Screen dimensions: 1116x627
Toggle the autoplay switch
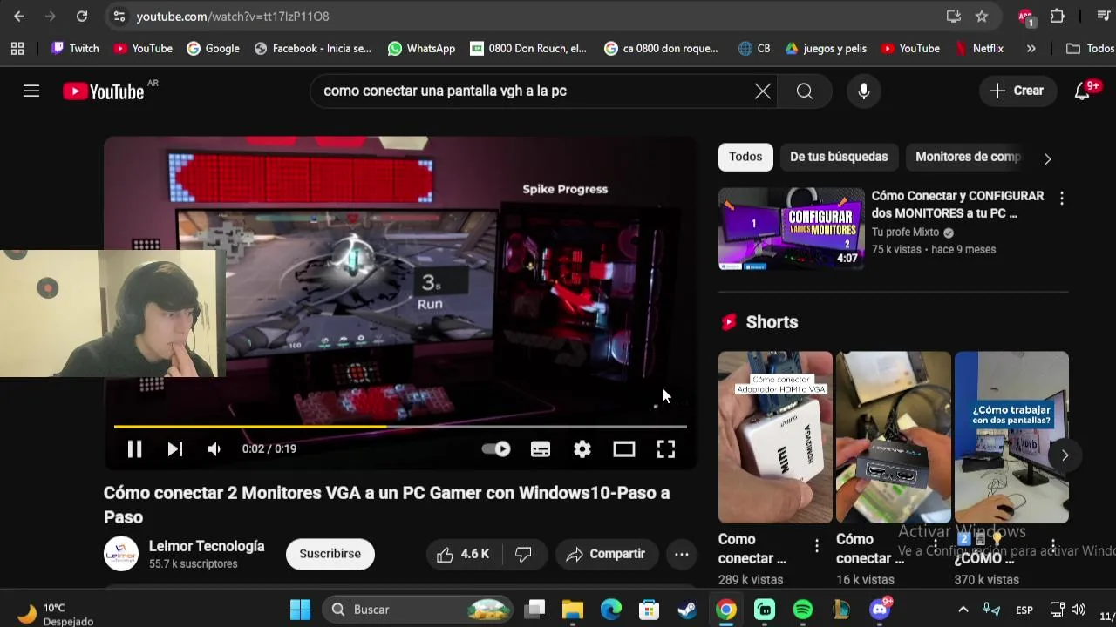click(496, 449)
